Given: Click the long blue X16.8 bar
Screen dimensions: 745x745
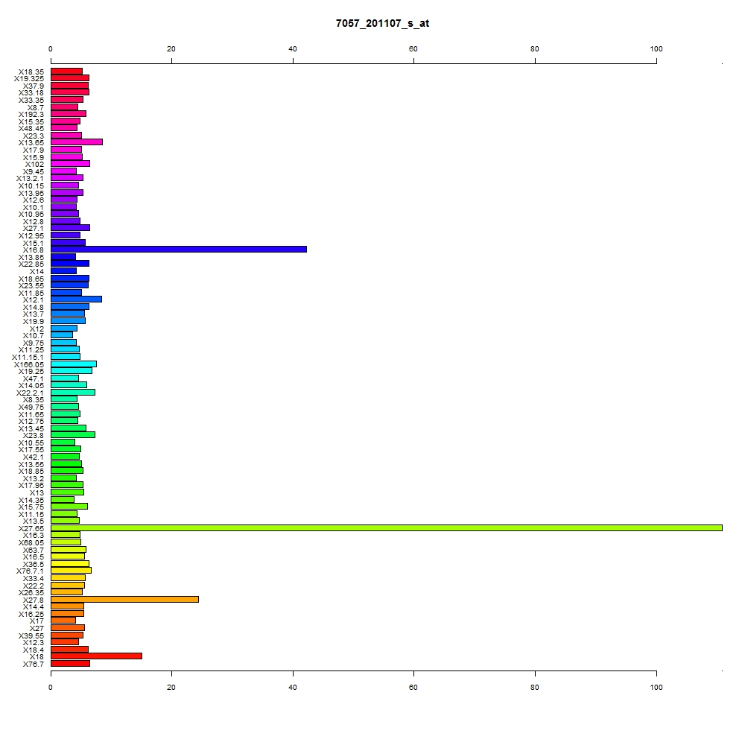Looking at the screenshot, I should tap(179, 250).
